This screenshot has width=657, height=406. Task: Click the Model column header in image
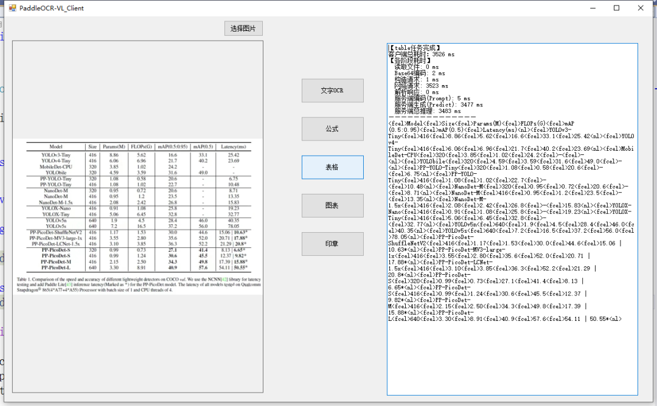pyautogui.click(x=56, y=146)
